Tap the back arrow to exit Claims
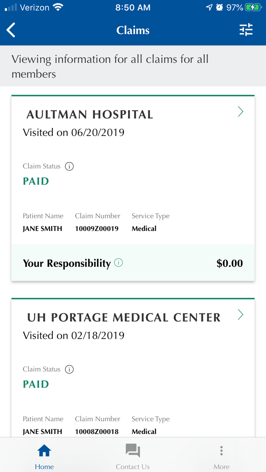Screen dimensions: 266x472 click(x=10, y=30)
